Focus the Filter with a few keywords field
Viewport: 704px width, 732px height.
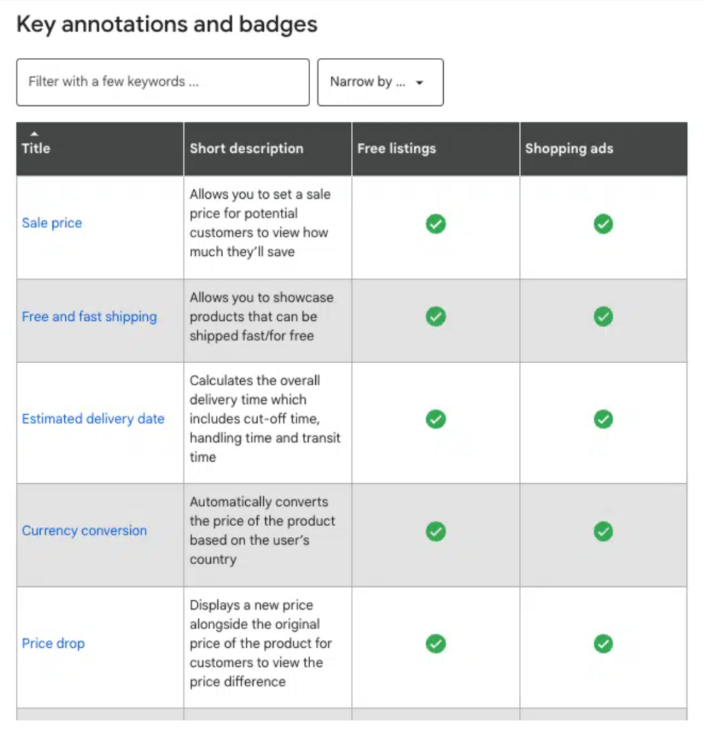tap(163, 82)
